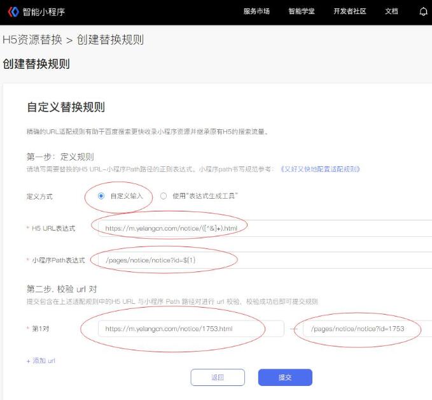Open the 服务市场 menu item

click(x=256, y=11)
